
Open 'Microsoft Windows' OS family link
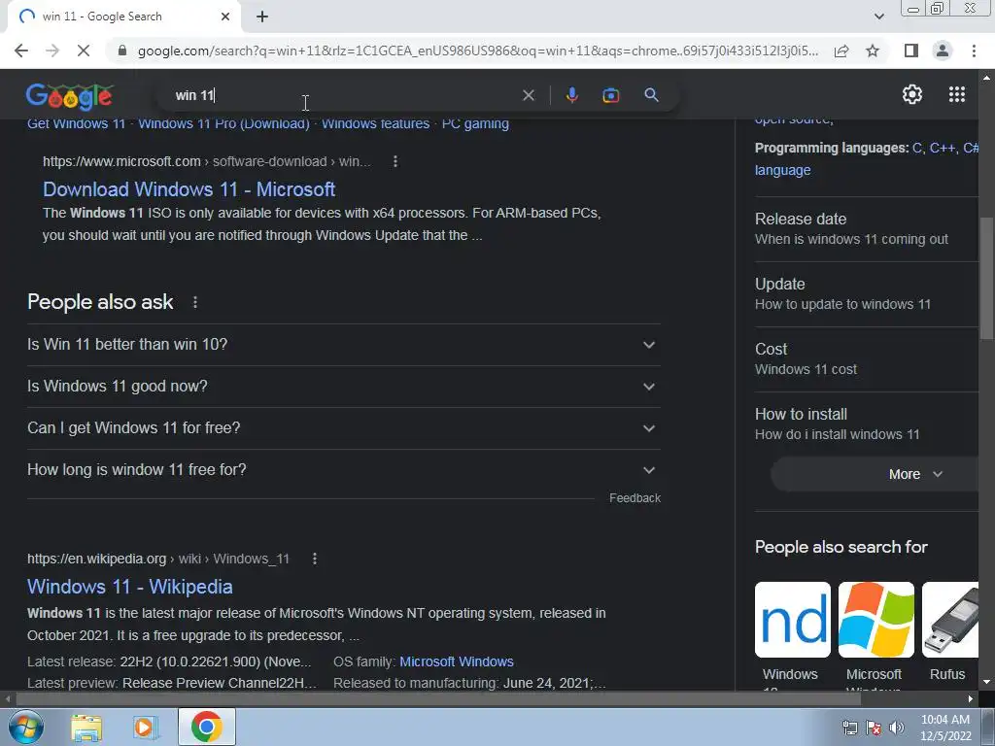pyautogui.click(x=457, y=661)
